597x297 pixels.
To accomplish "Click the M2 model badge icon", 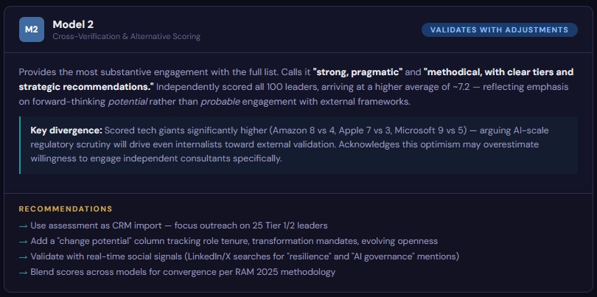I will 32,29.
